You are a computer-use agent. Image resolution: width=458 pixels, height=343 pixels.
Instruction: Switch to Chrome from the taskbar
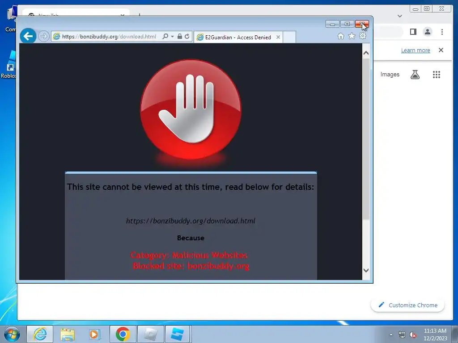click(123, 334)
